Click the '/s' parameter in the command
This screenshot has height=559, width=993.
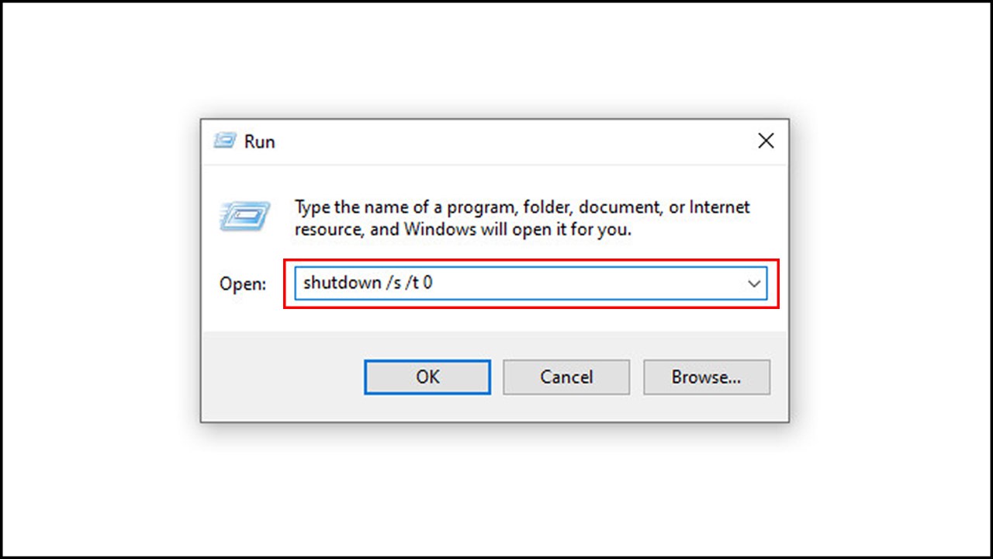[395, 283]
